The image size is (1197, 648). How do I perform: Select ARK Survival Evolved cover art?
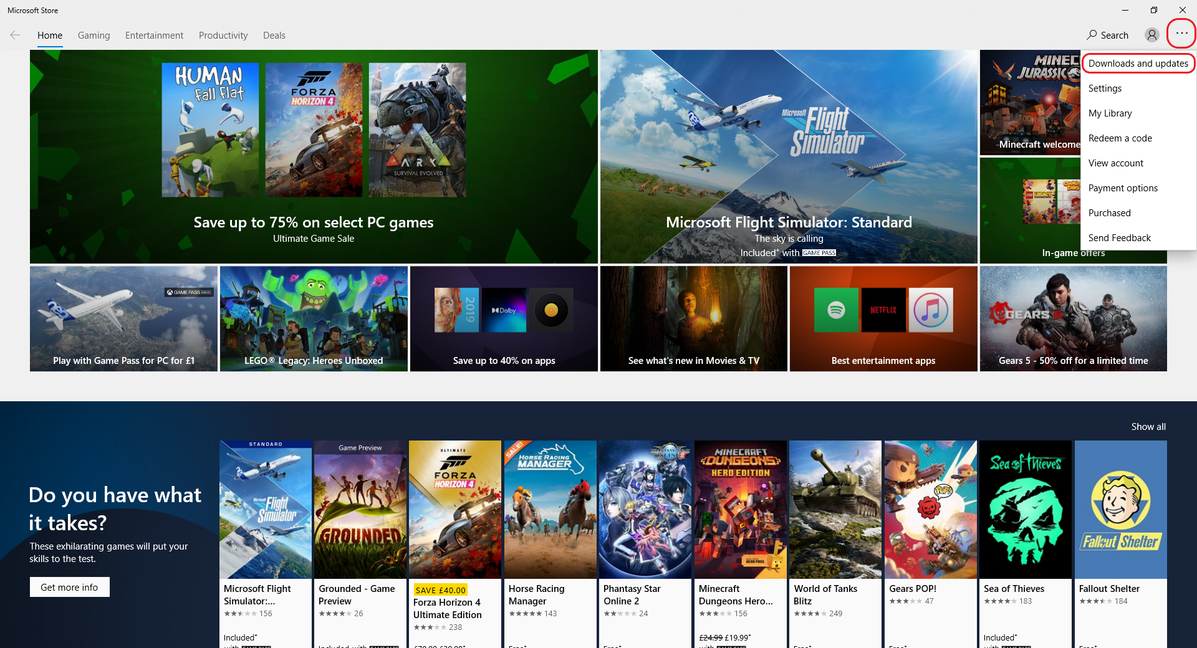coord(417,130)
